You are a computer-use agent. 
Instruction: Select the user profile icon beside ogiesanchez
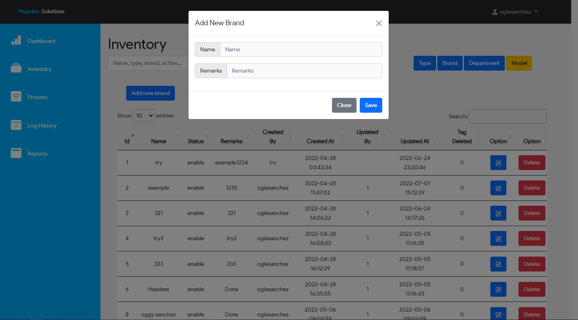pyautogui.click(x=495, y=12)
